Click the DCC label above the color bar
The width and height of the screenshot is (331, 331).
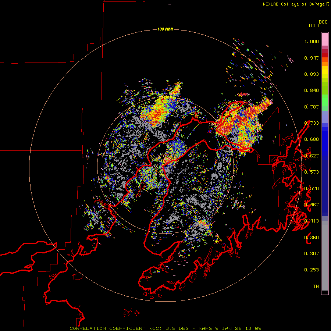click(323, 22)
